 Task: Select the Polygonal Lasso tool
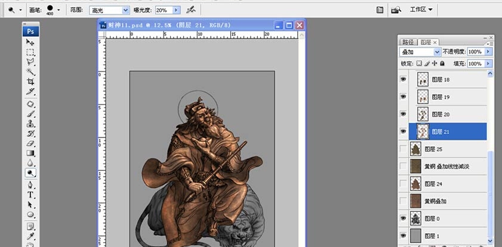tap(30, 62)
